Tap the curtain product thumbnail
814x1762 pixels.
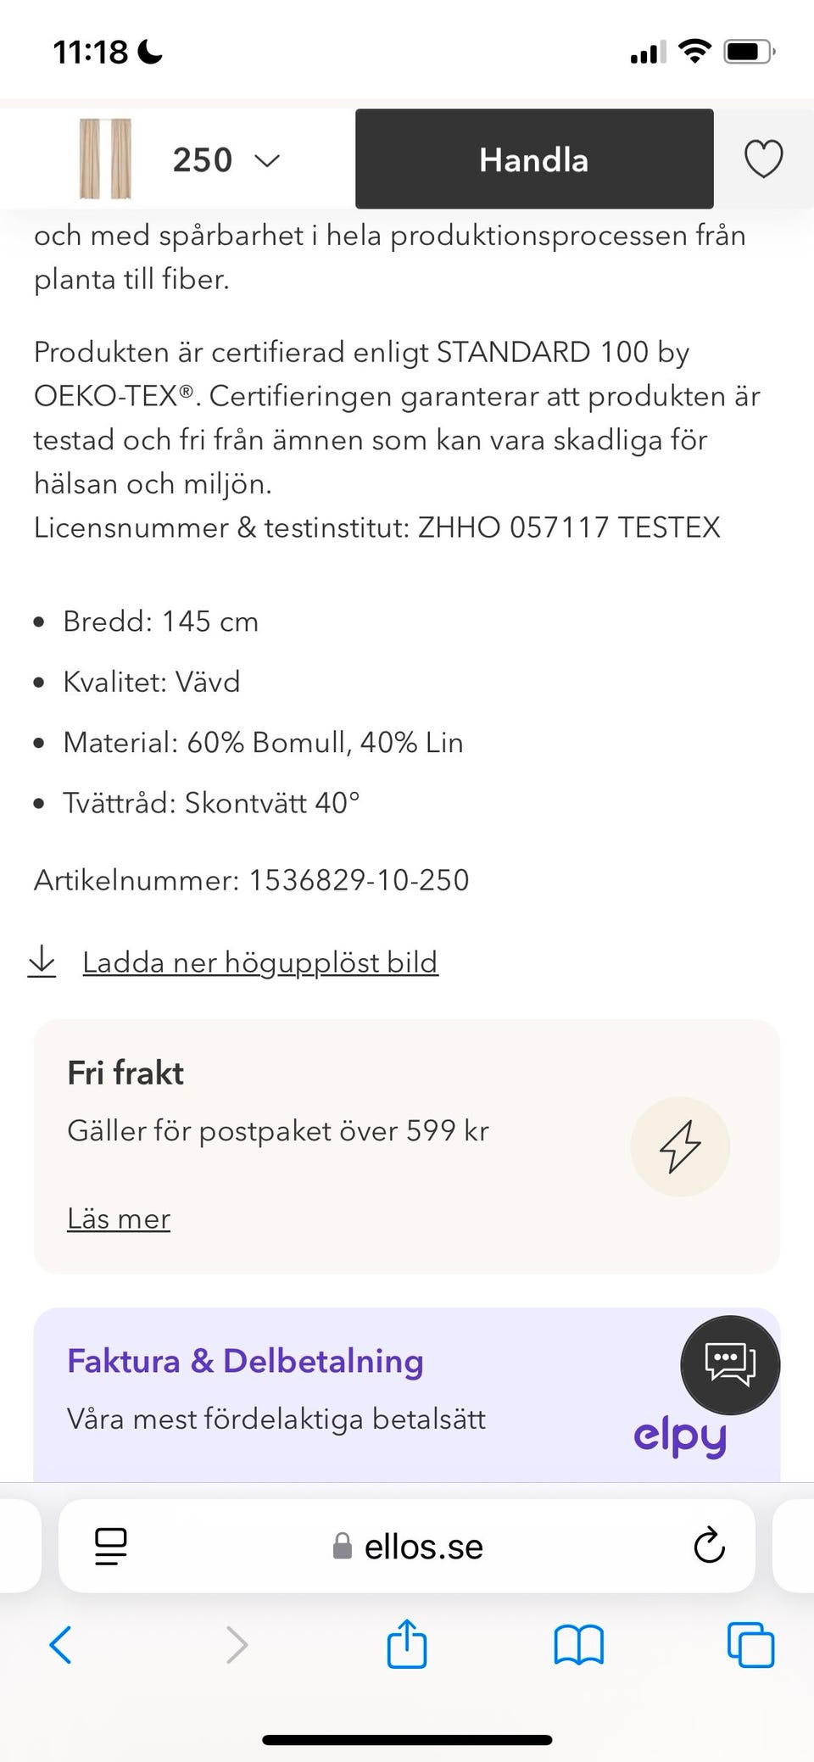[106, 159]
